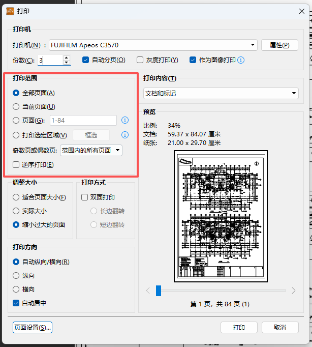
Task: Click the preview page slider handle
Action: 159,291
